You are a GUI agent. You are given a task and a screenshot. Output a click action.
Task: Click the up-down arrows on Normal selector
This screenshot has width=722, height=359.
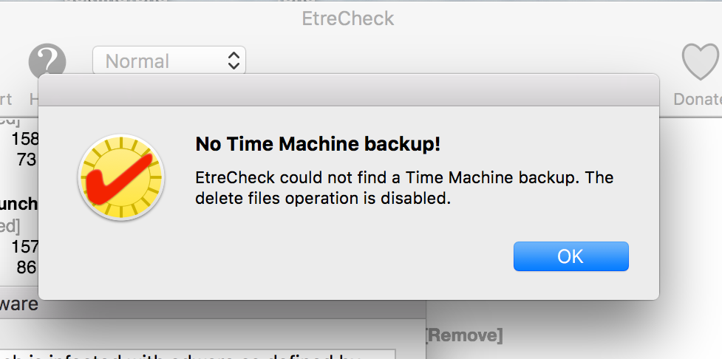tap(234, 61)
